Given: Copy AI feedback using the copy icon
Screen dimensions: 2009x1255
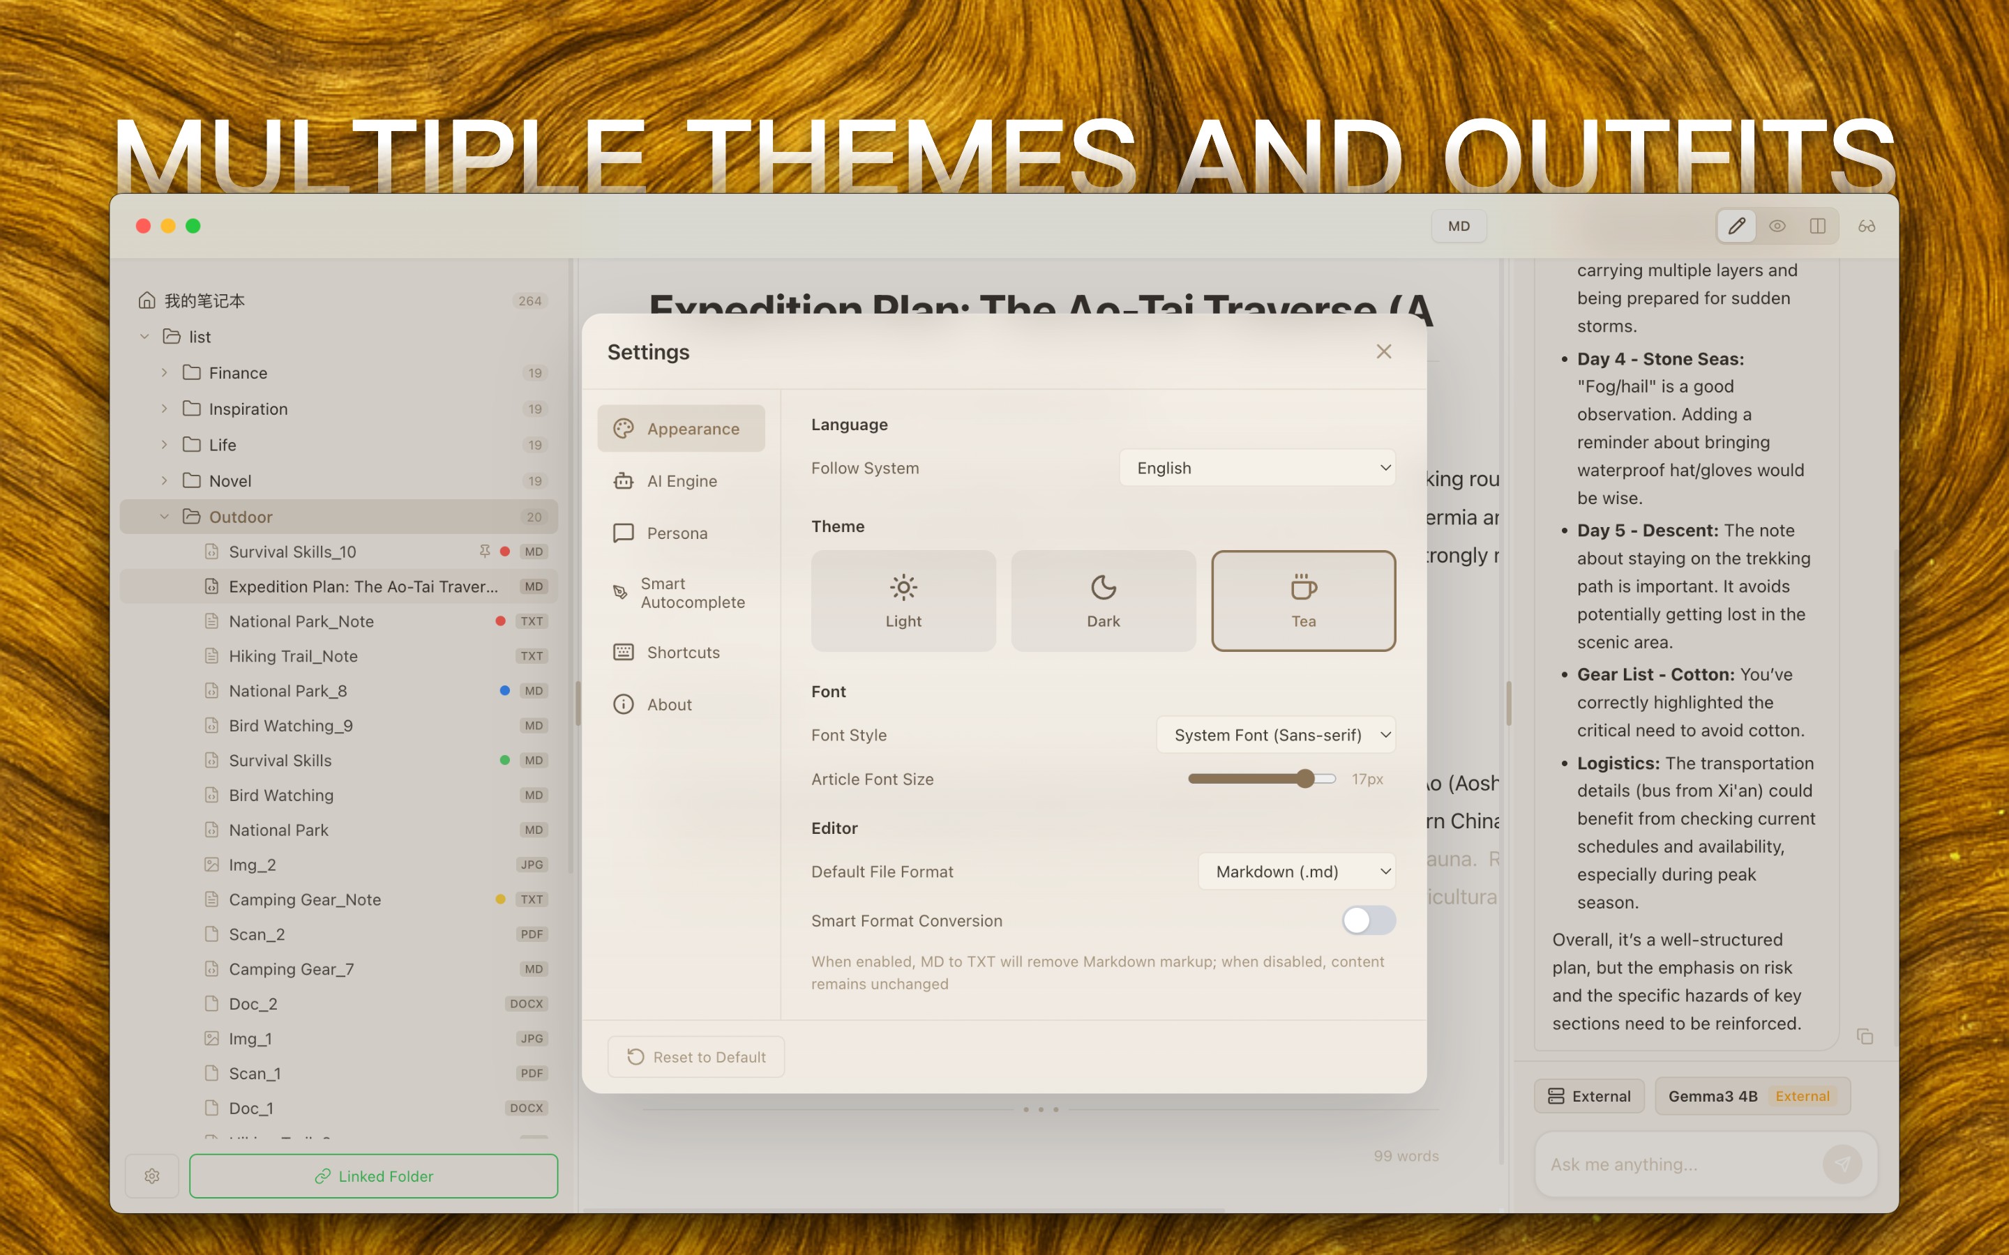Looking at the screenshot, I should pos(1864,1036).
